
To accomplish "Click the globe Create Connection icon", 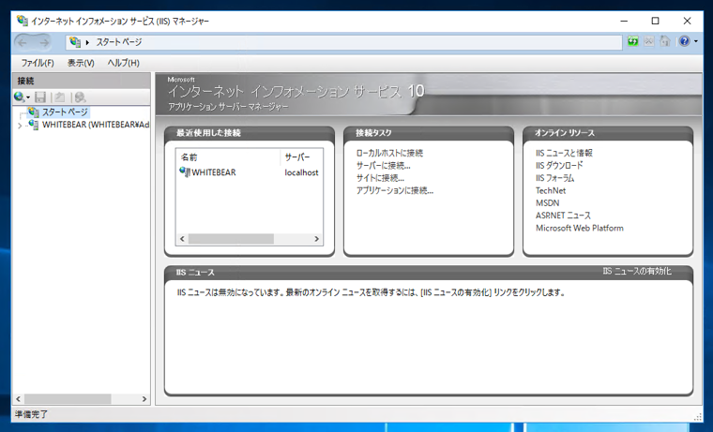I will point(19,97).
